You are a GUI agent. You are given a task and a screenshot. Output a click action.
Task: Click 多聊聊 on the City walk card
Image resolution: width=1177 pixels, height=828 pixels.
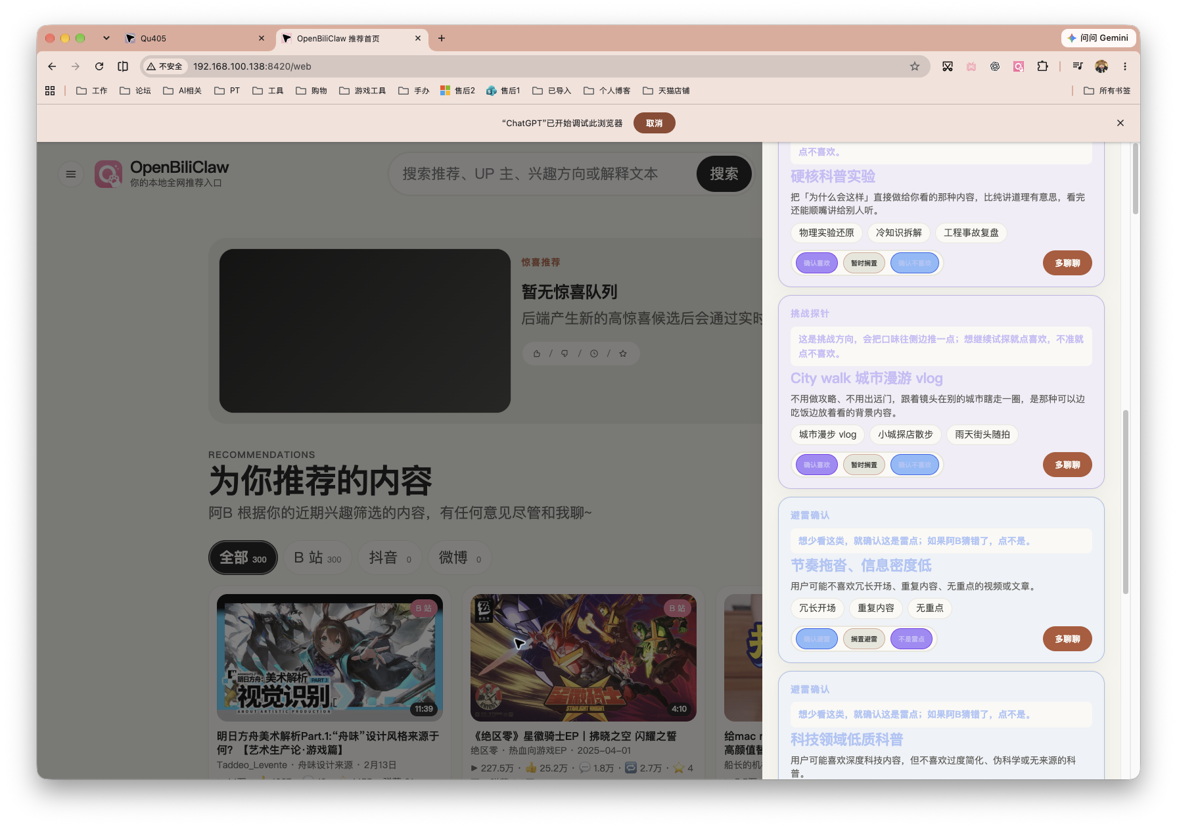point(1067,465)
